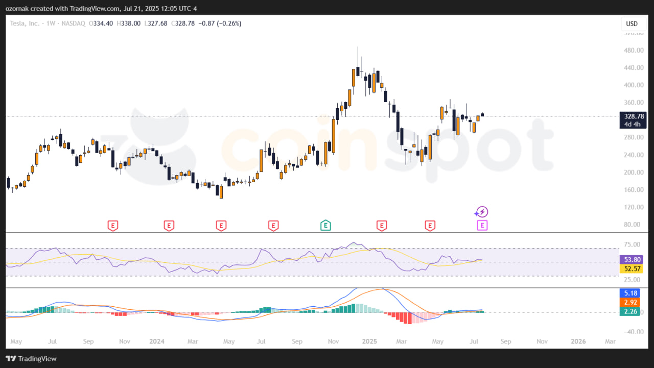Open the red earnings marker for April 2025

tap(430, 225)
